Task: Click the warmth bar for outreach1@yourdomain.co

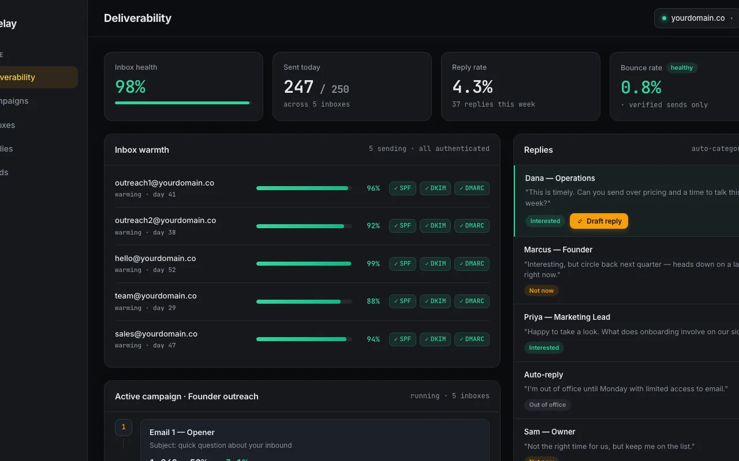Action: click(x=304, y=188)
